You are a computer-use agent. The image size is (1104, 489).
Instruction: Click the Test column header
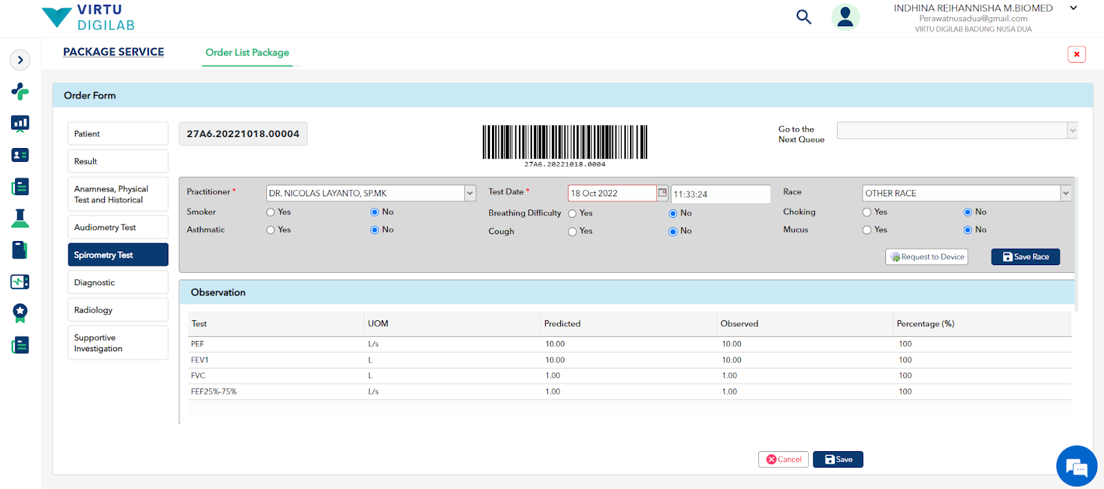276,324
